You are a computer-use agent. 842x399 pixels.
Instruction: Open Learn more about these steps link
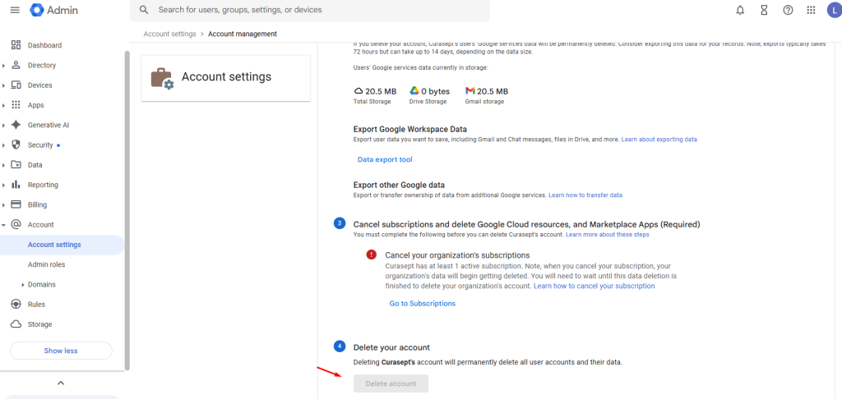(608, 234)
